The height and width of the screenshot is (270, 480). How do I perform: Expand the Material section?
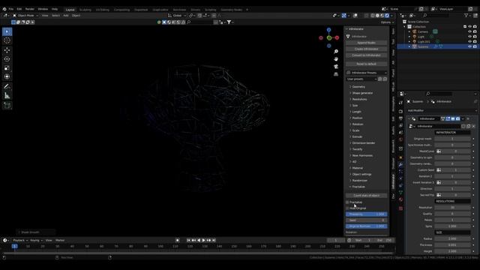click(357, 168)
